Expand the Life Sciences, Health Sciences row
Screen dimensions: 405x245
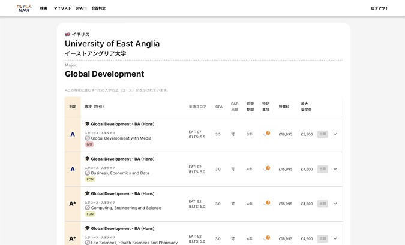(x=335, y=238)
